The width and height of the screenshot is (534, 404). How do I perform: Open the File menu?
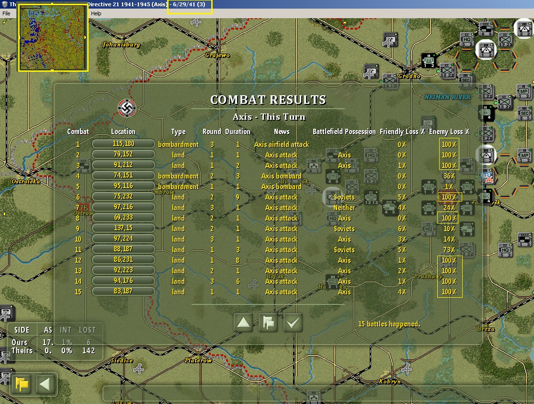tap(7, 13)
